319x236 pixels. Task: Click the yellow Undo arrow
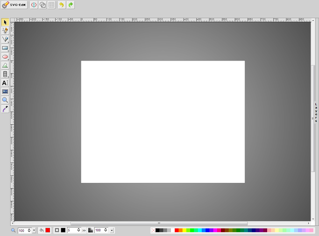tap(62, 5)
